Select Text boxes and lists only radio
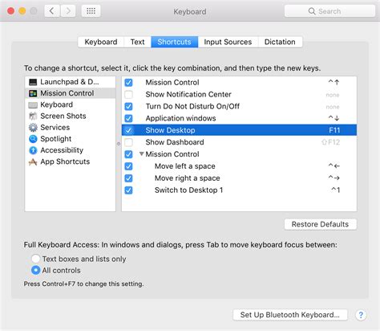Viewport: 380px width, 331px height. coord(35,259)
